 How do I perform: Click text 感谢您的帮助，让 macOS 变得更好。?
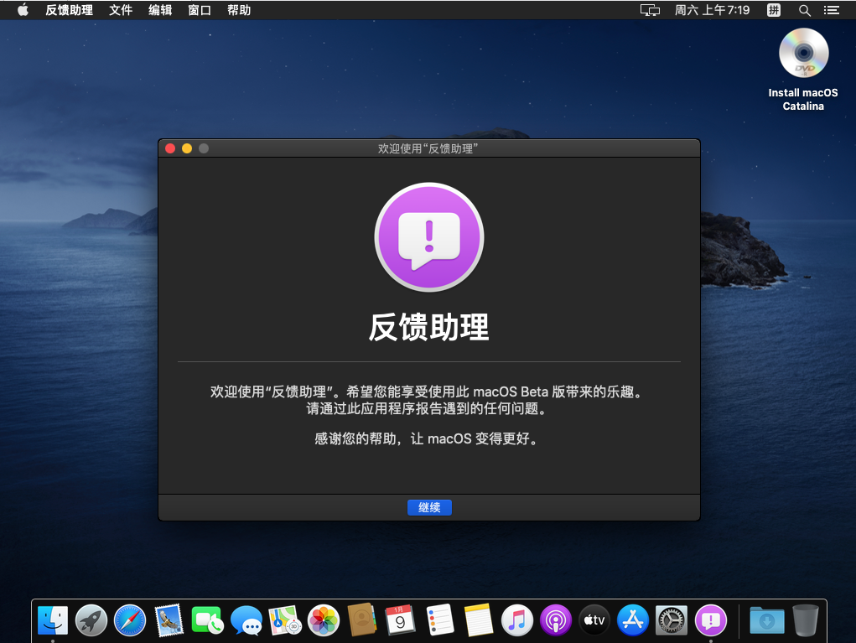(427, 438)
